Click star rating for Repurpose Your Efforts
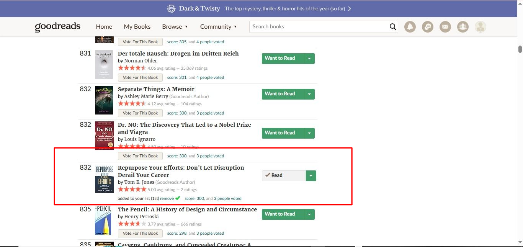The height and width of the screenshot is (247, 523). 132,190
